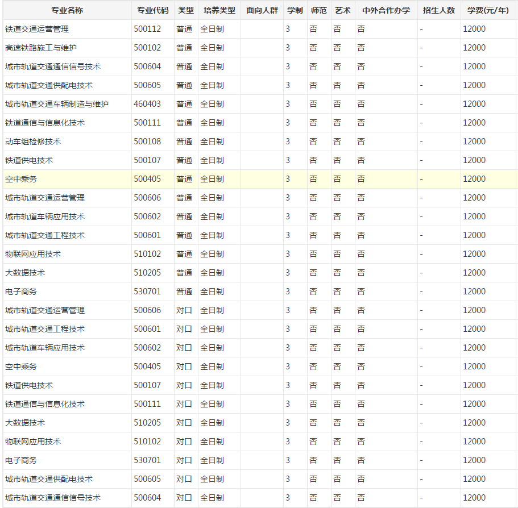This screenshot has width=518, height=508.
Task: Select major code 500112
Action: tap(147, 29)
